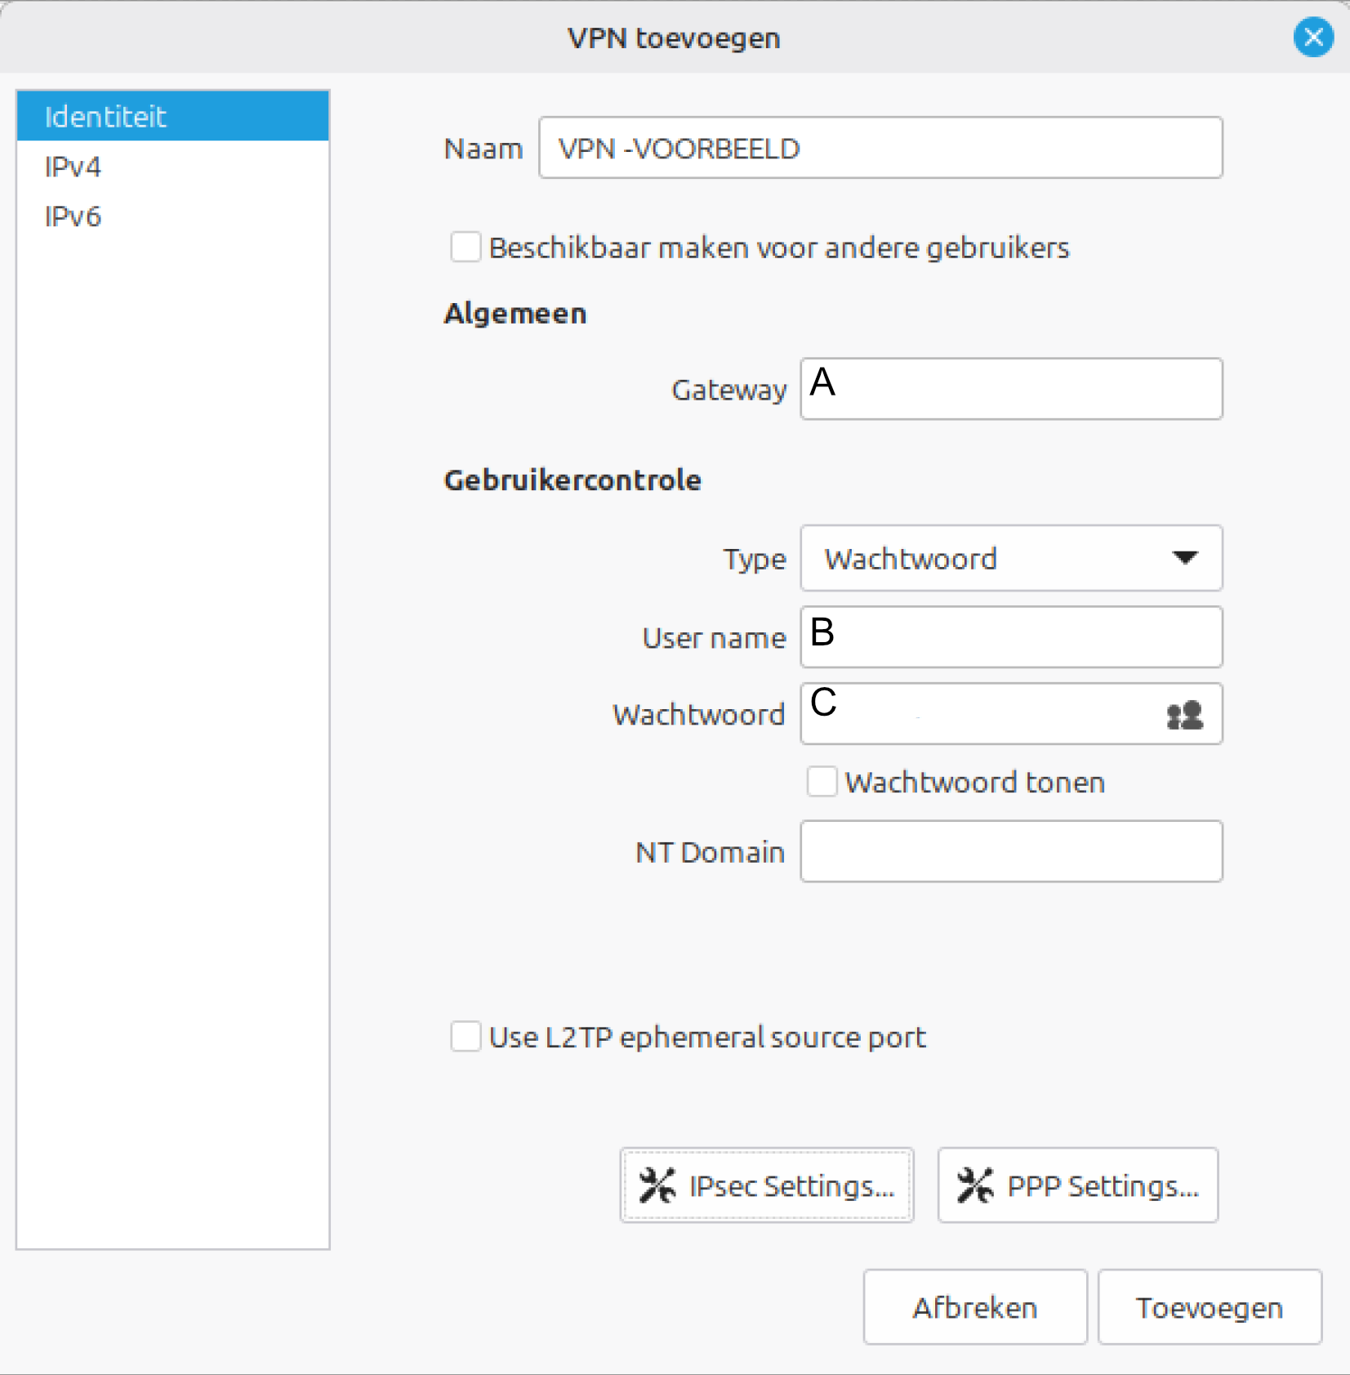
Task: Focus the NT Domain text field
Action: point(1010,852)
